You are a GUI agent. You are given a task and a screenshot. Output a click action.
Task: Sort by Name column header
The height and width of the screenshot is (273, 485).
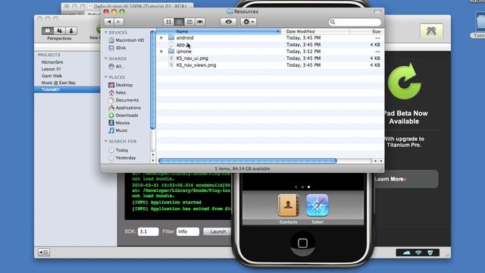(x=219, y=31)
